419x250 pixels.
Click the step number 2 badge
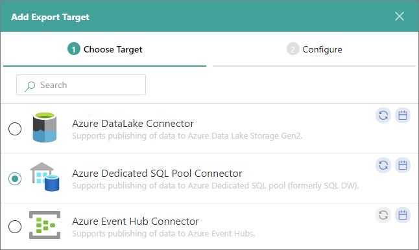pos(293,49)
